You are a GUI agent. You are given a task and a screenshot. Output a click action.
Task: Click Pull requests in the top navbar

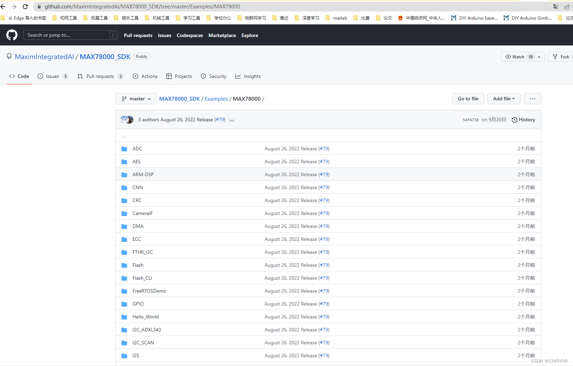tap(138, 35)
